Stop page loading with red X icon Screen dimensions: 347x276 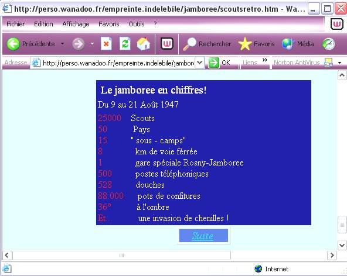coord(106,44)
